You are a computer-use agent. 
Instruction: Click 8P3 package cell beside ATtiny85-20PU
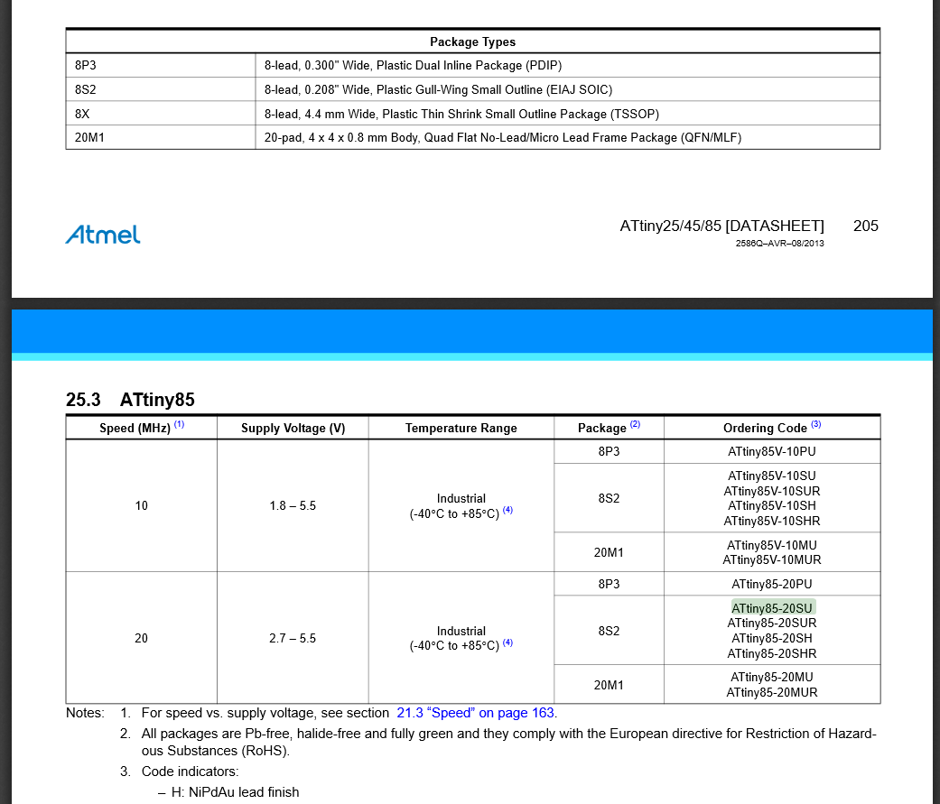point(610,584)
